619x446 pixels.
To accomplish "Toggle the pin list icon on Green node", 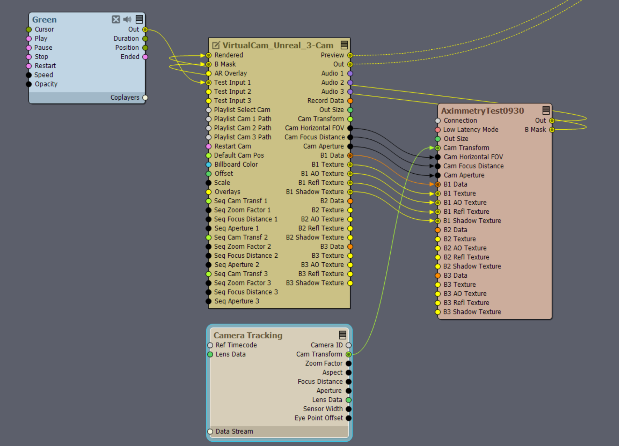I will (x=139, y=19).
